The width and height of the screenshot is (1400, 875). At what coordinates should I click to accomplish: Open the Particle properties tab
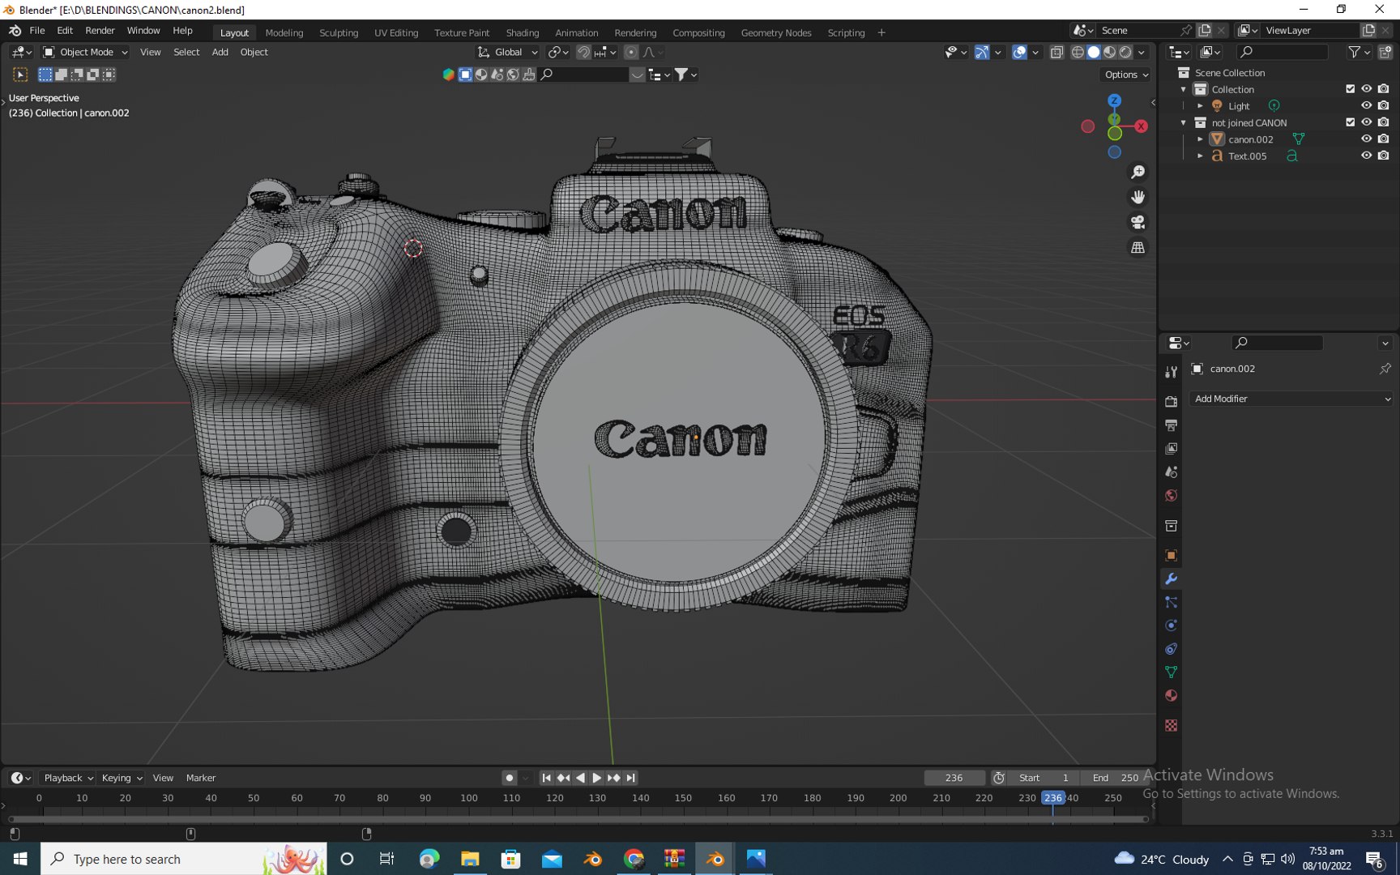tap(1171, 602)
